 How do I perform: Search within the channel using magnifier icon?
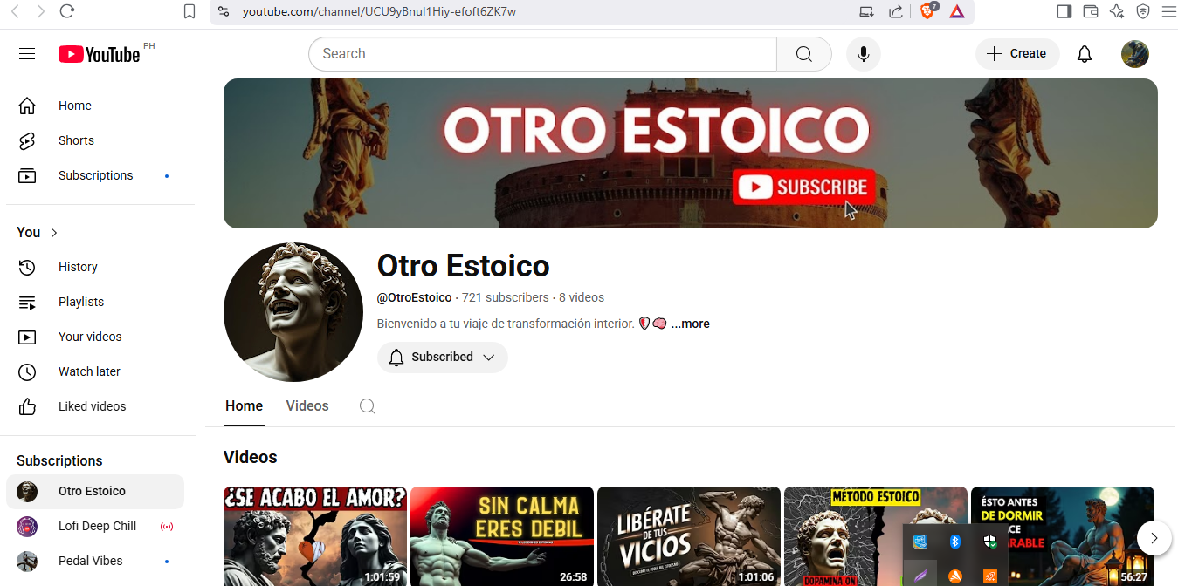368,406
